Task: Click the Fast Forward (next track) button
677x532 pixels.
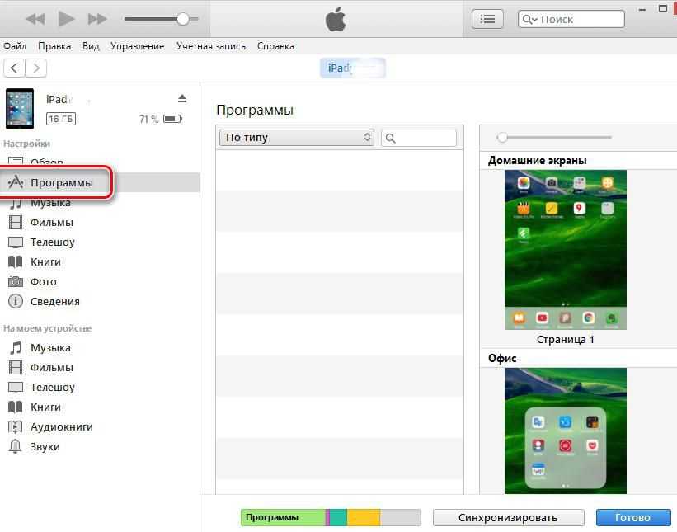Action: pos(97,18)
